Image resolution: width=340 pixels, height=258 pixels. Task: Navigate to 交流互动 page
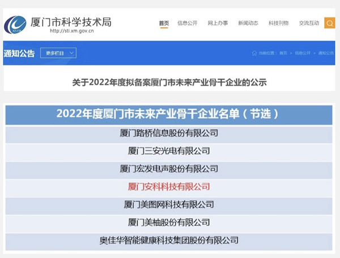coord(309,23)
